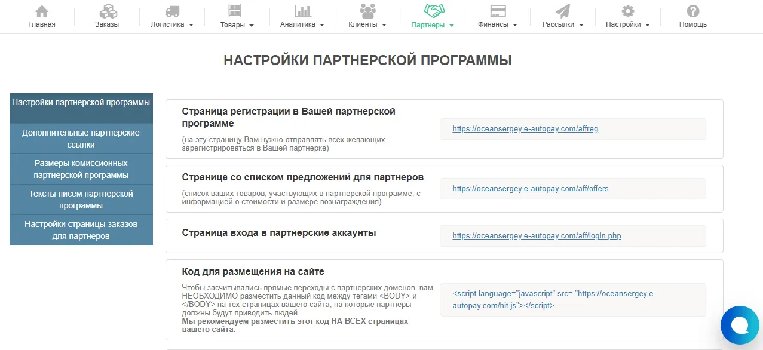Open Помощь question mark icon

pyautogui.click(x=692, y=11)
